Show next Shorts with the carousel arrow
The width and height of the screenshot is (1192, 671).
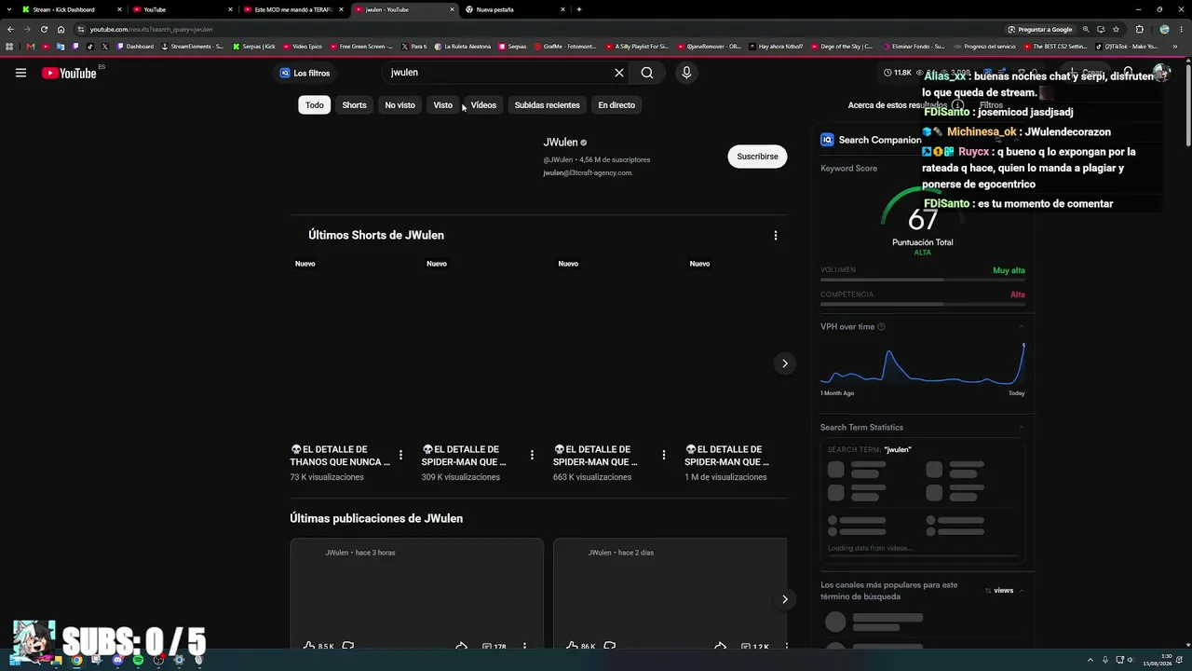(x=784, y=363)
